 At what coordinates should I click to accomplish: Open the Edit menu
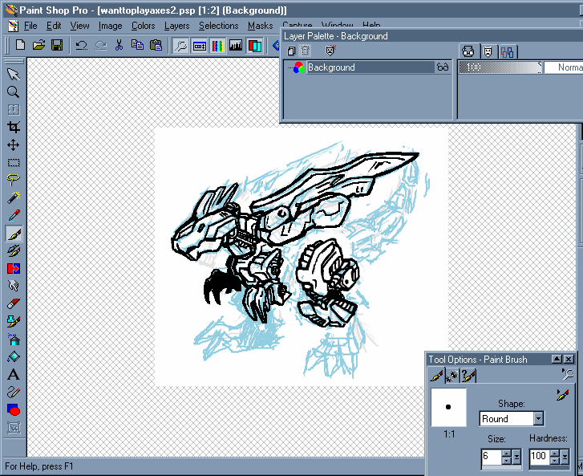coord(54,26)
